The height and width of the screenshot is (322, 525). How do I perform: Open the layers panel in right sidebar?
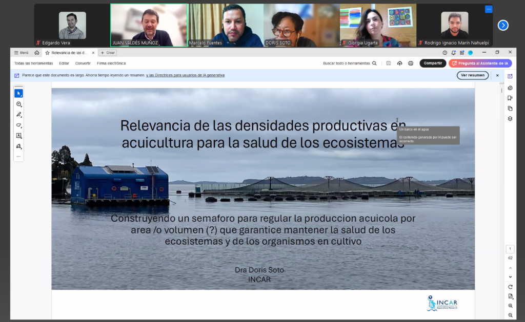pos(510,119)
